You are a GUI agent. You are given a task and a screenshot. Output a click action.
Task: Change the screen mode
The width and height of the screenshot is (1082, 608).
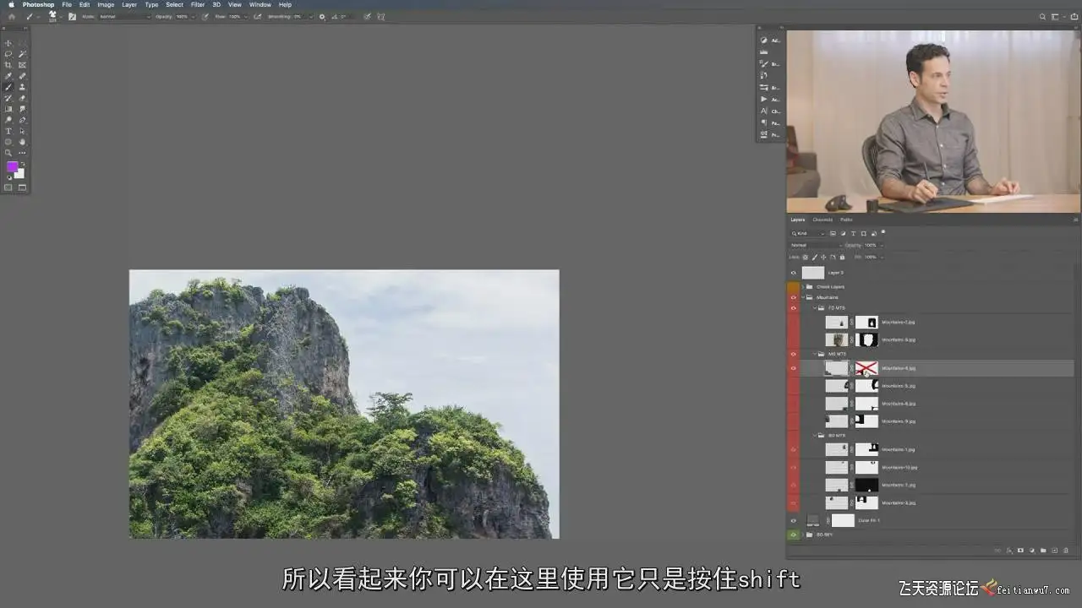(22, 187)
